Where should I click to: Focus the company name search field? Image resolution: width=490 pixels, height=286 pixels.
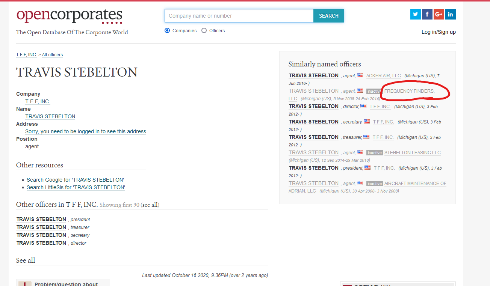pos(239,16)
